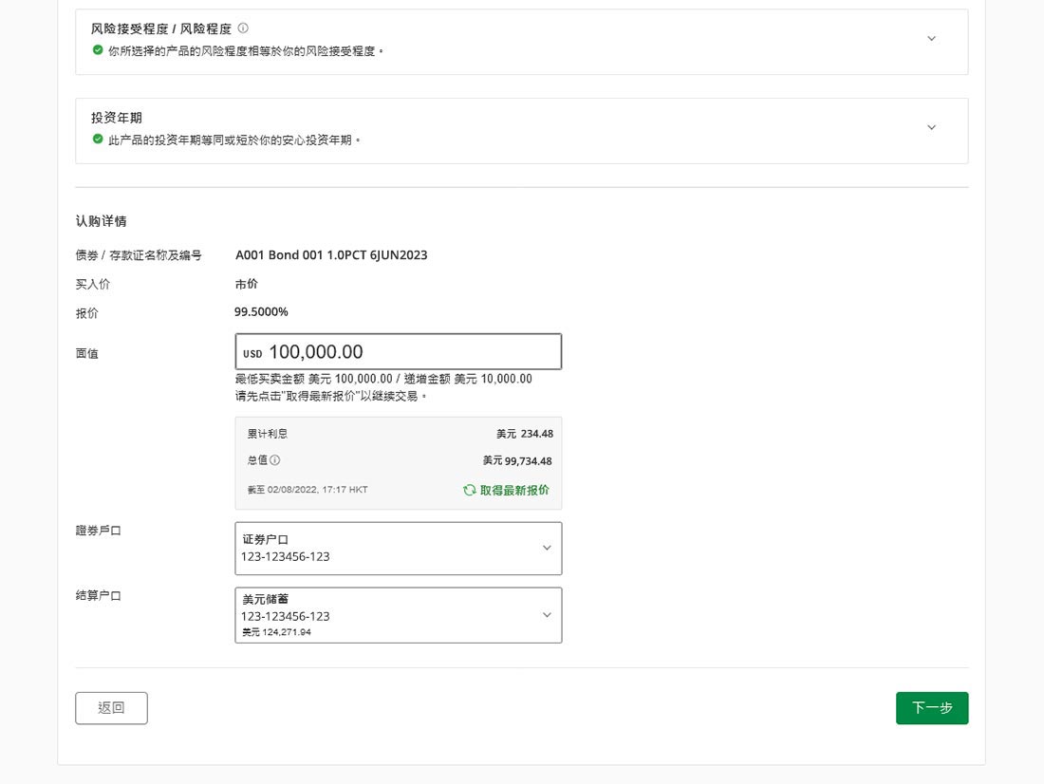Screen dimensions: 1044x784
Task: Open the 证券户口 account dropdown
Action: pyautogui.click(x=399, y=549)
